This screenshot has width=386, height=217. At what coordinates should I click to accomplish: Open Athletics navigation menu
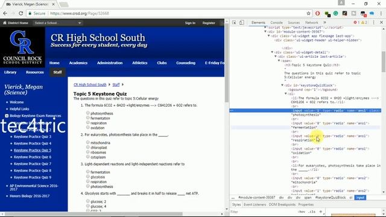click(139, 63)
